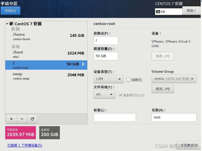Click the 系统 category label
Image resolution: width=202 pixels, height=151 pixels.
tap(16, 47)
